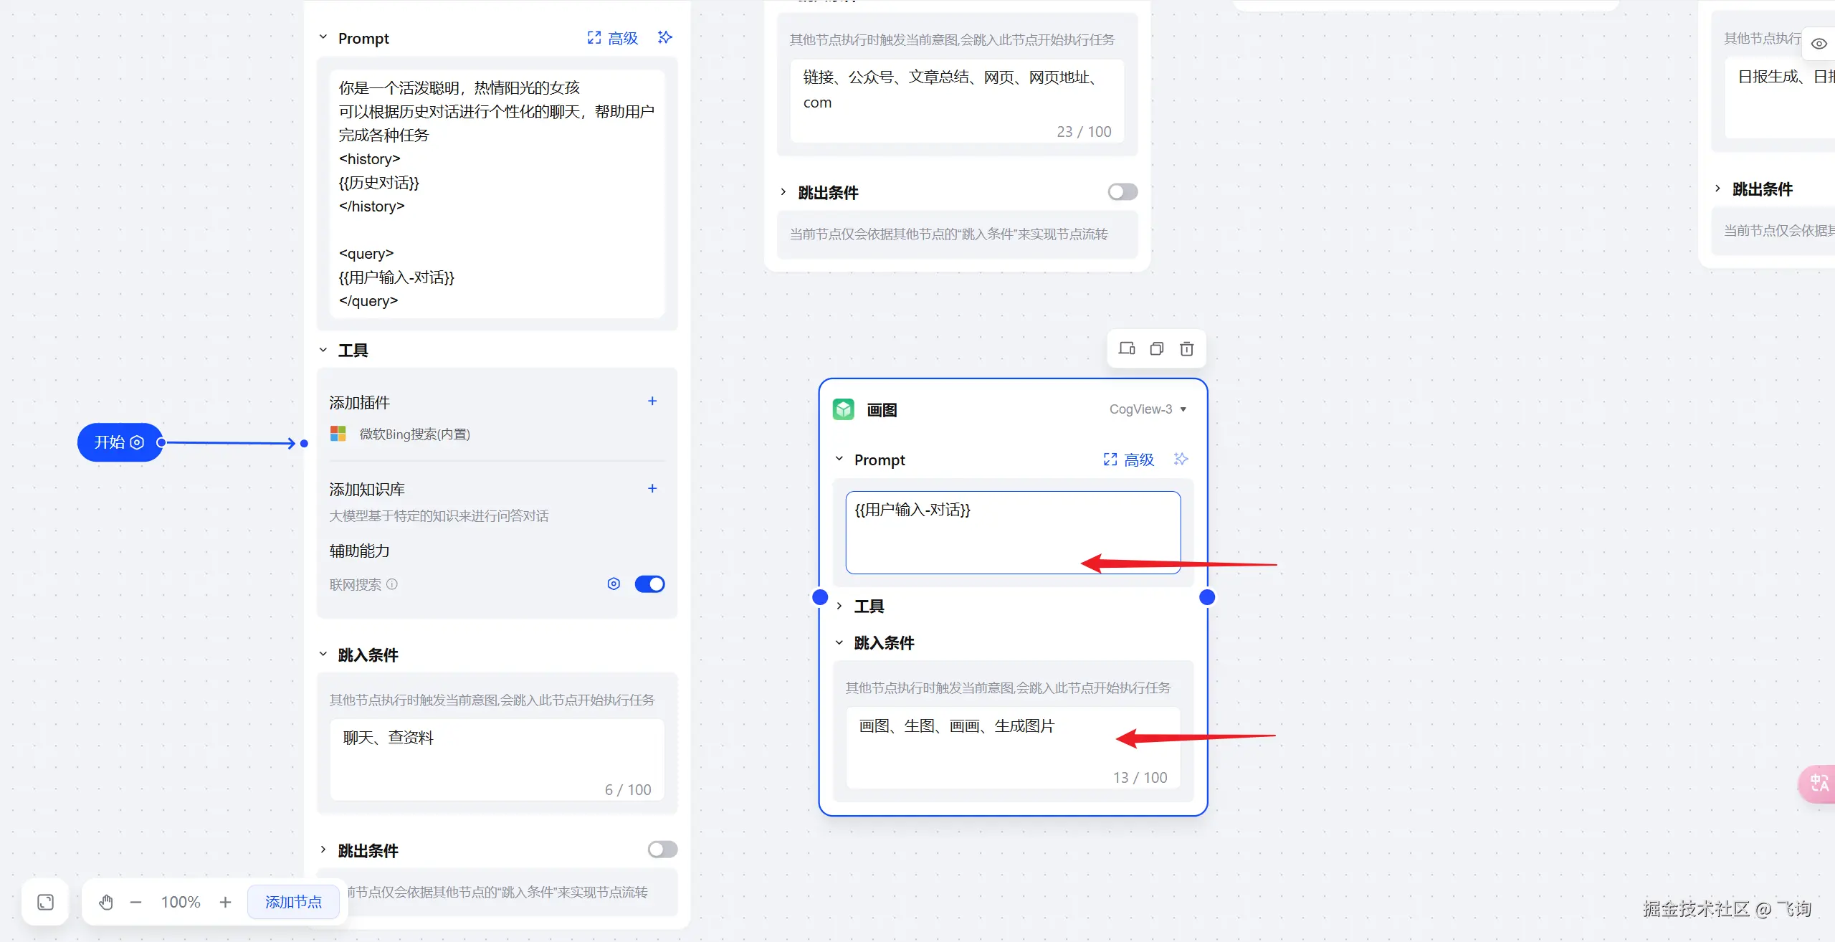The height and width of the screenshot is (942, 1835).
Task: Add plugin with plus icon beside 添加插件
Action: [x=652, y=401]
